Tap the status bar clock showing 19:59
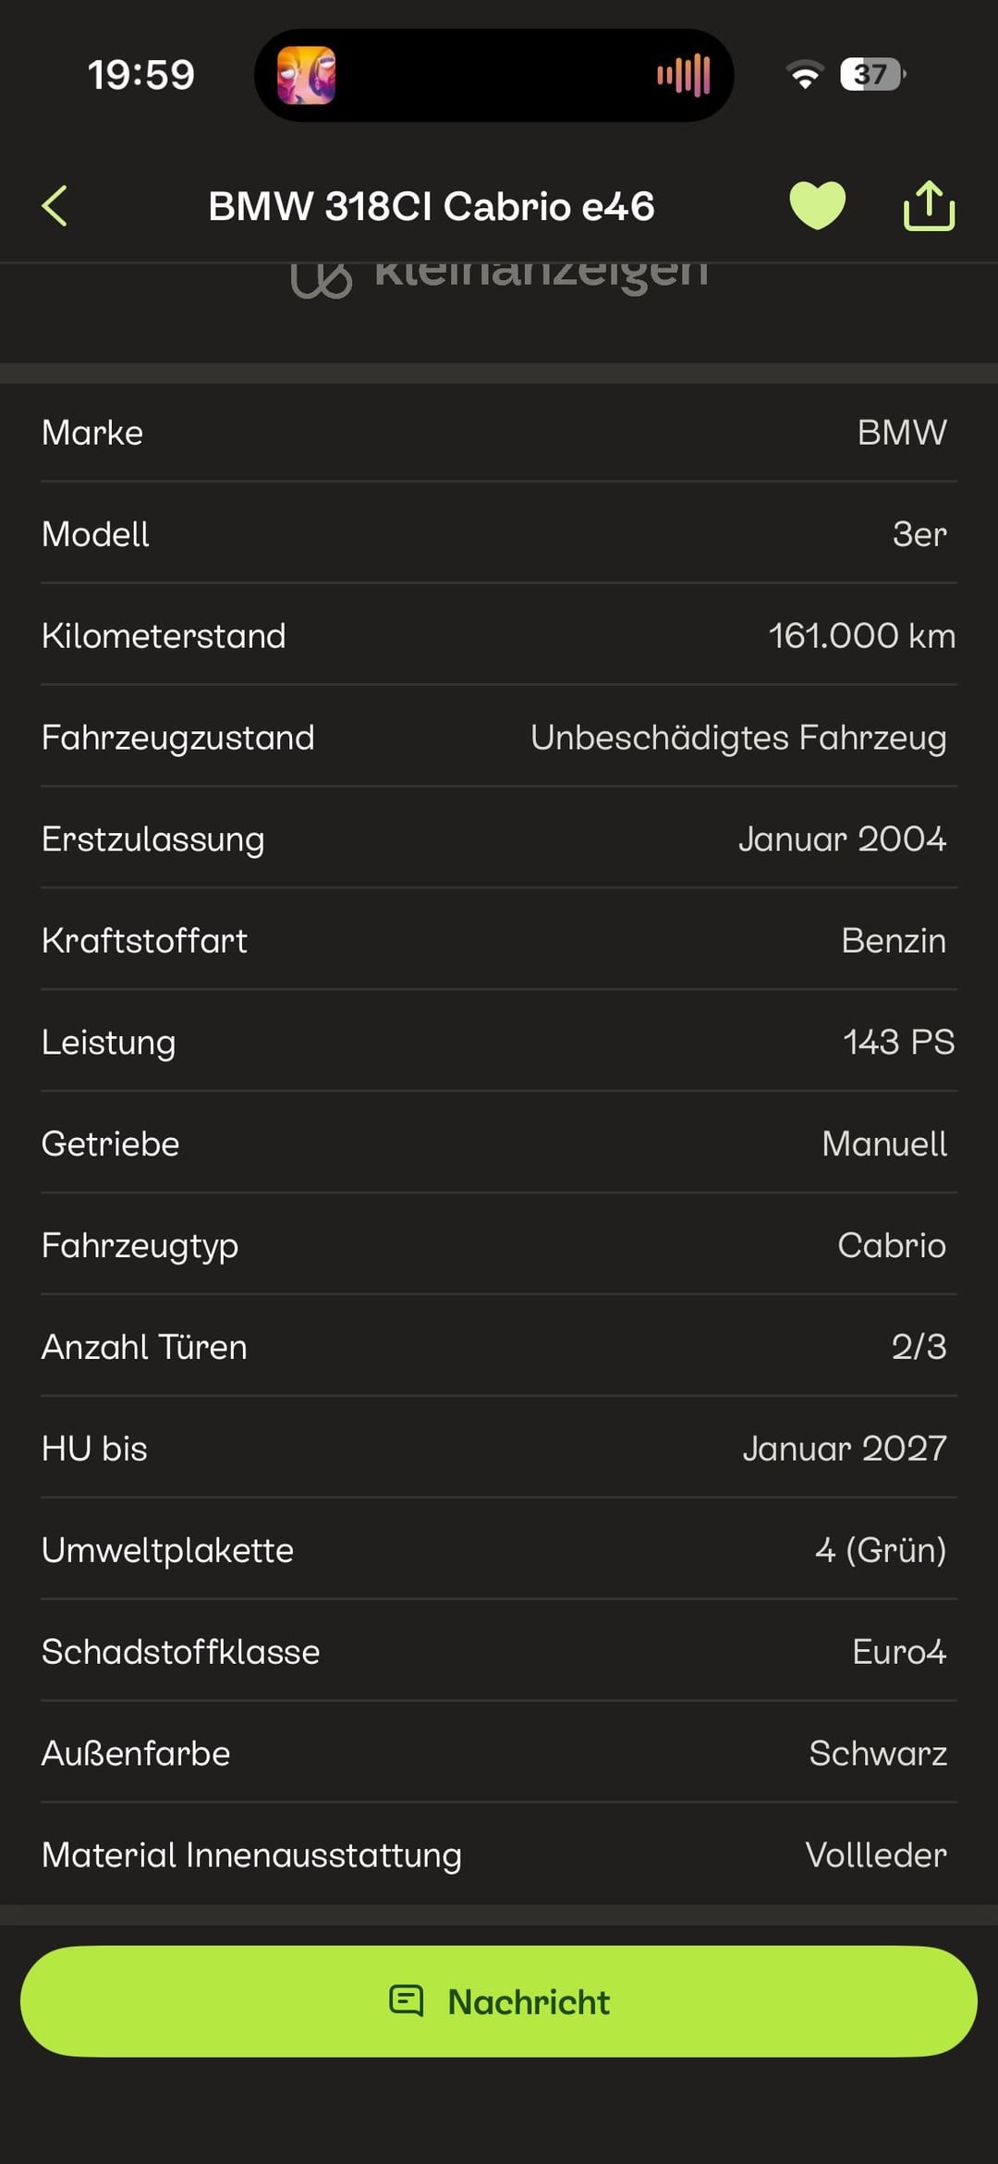 (140, 75)
